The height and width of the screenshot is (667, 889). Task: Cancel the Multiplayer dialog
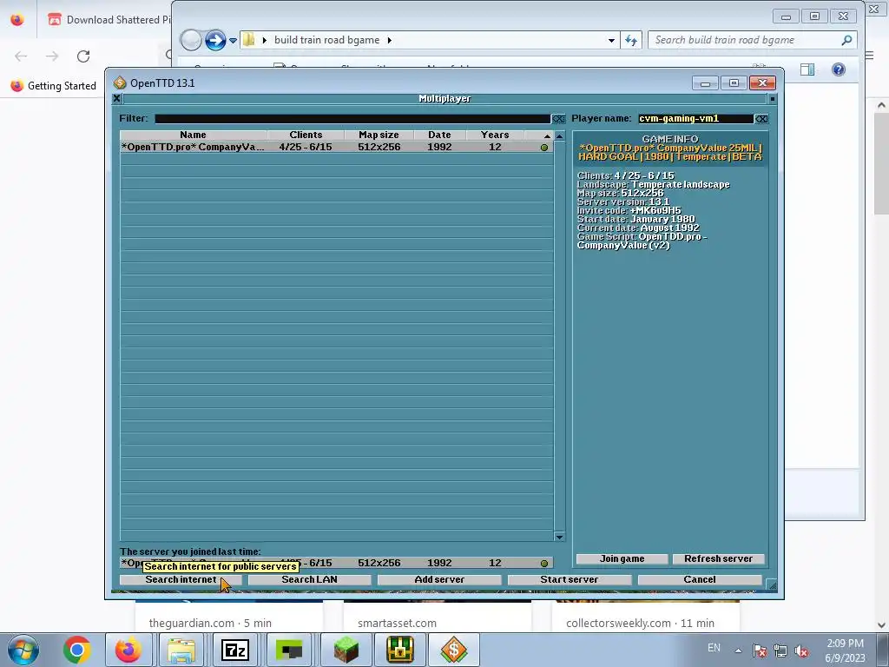coord(700,579)
